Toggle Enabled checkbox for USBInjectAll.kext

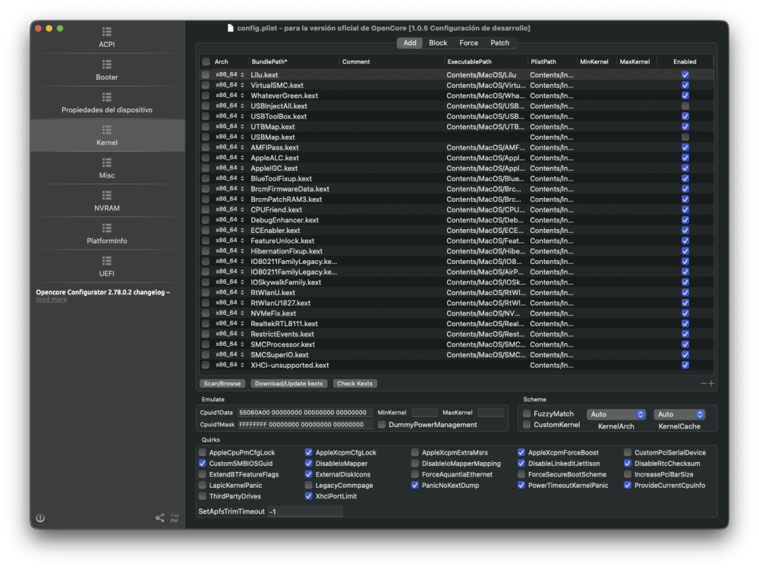(685, 106)
